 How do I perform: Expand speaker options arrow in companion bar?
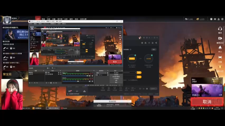[135, 88]
